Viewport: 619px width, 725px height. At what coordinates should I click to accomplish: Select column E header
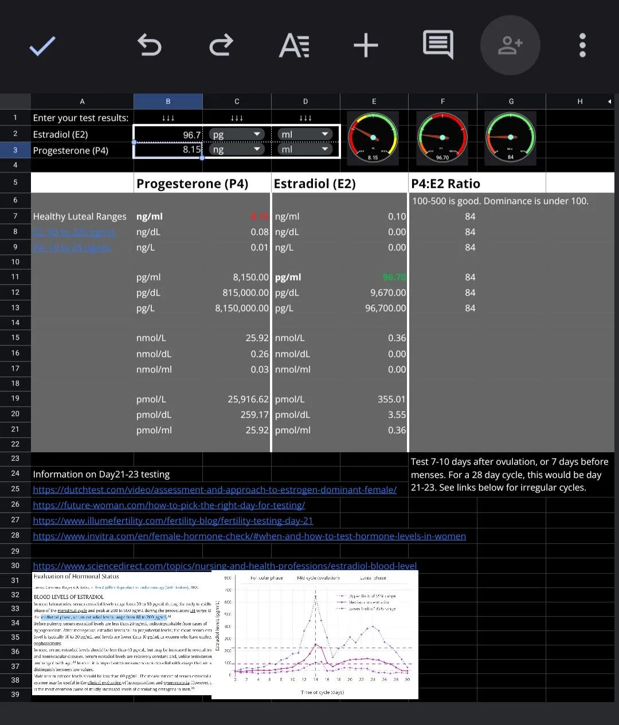click(374, 101)
